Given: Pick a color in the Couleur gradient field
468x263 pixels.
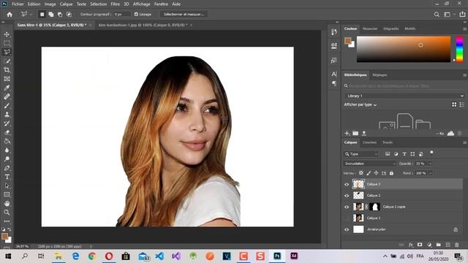Looking at the screenshot, I should click(x=404, y=49).
